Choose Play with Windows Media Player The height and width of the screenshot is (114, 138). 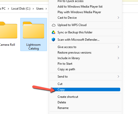click(79, 12)
